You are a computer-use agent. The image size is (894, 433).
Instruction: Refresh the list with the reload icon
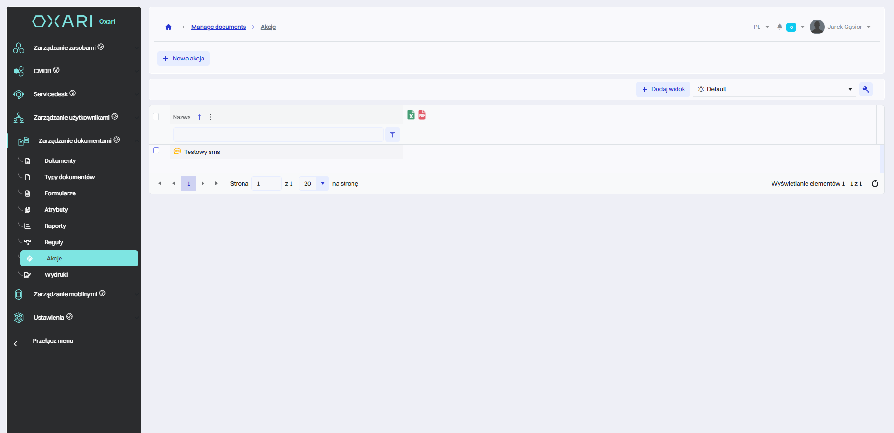pos(874,184)
